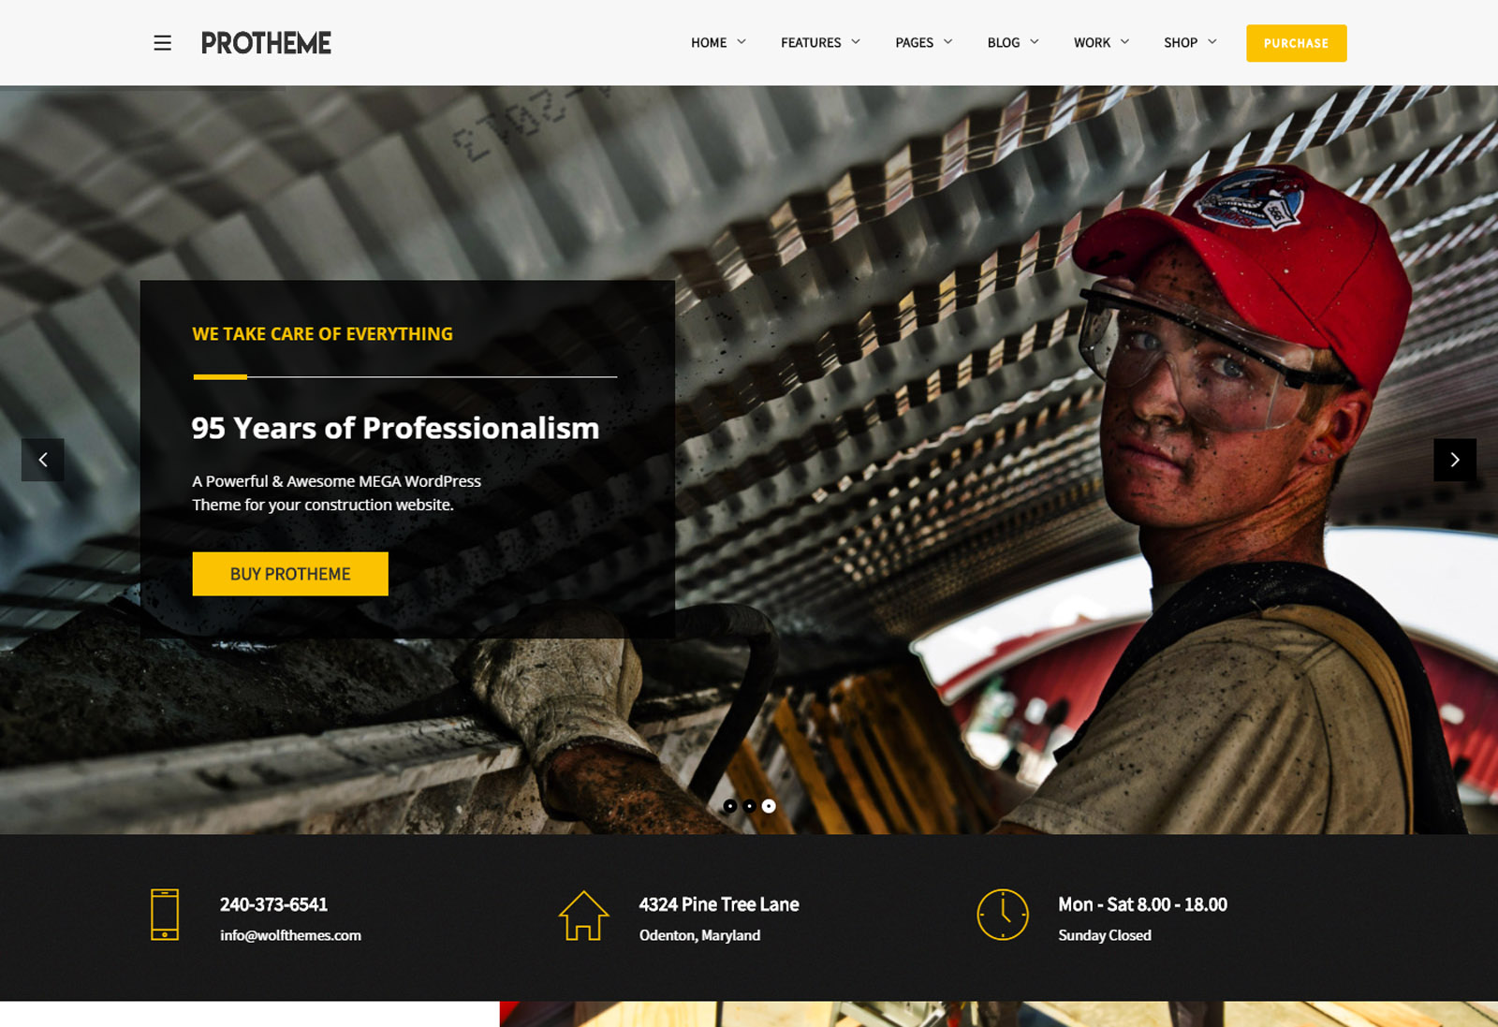The height and width of the screenshot is (1027, 1498).
Task: Select the second slider dot
Action: pos(749,806)
